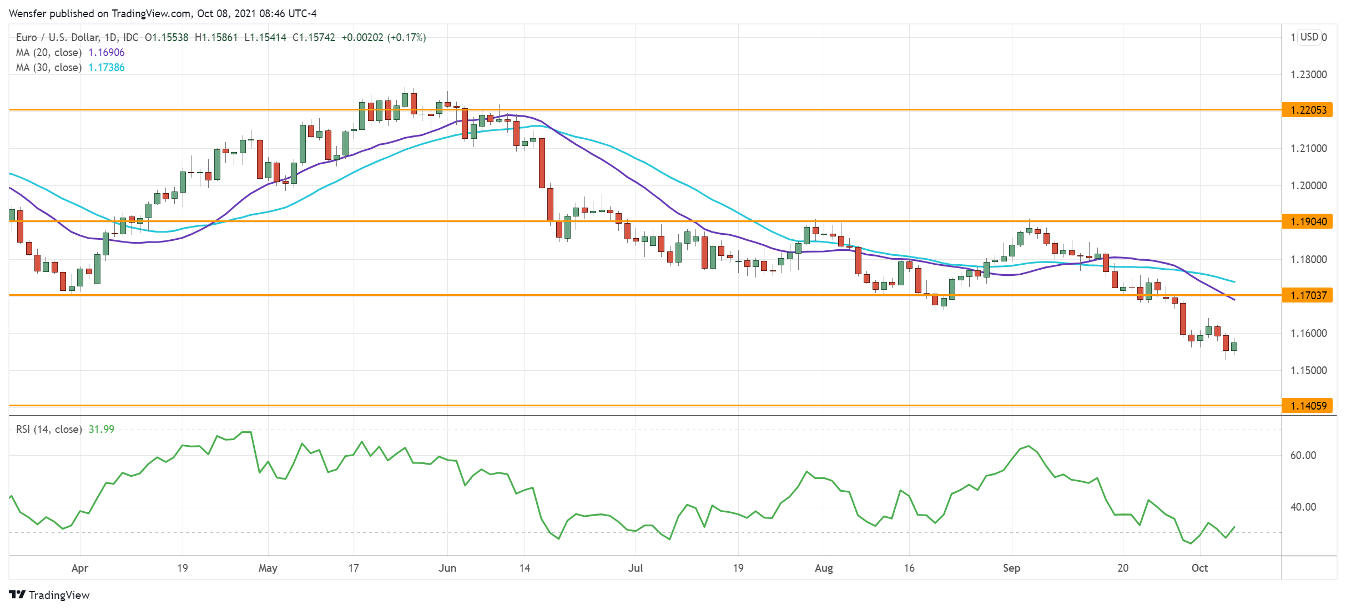Click the Sep date on time axis
The height and width of the screenshot is (610, 1346).
(x=1011, y=568)
